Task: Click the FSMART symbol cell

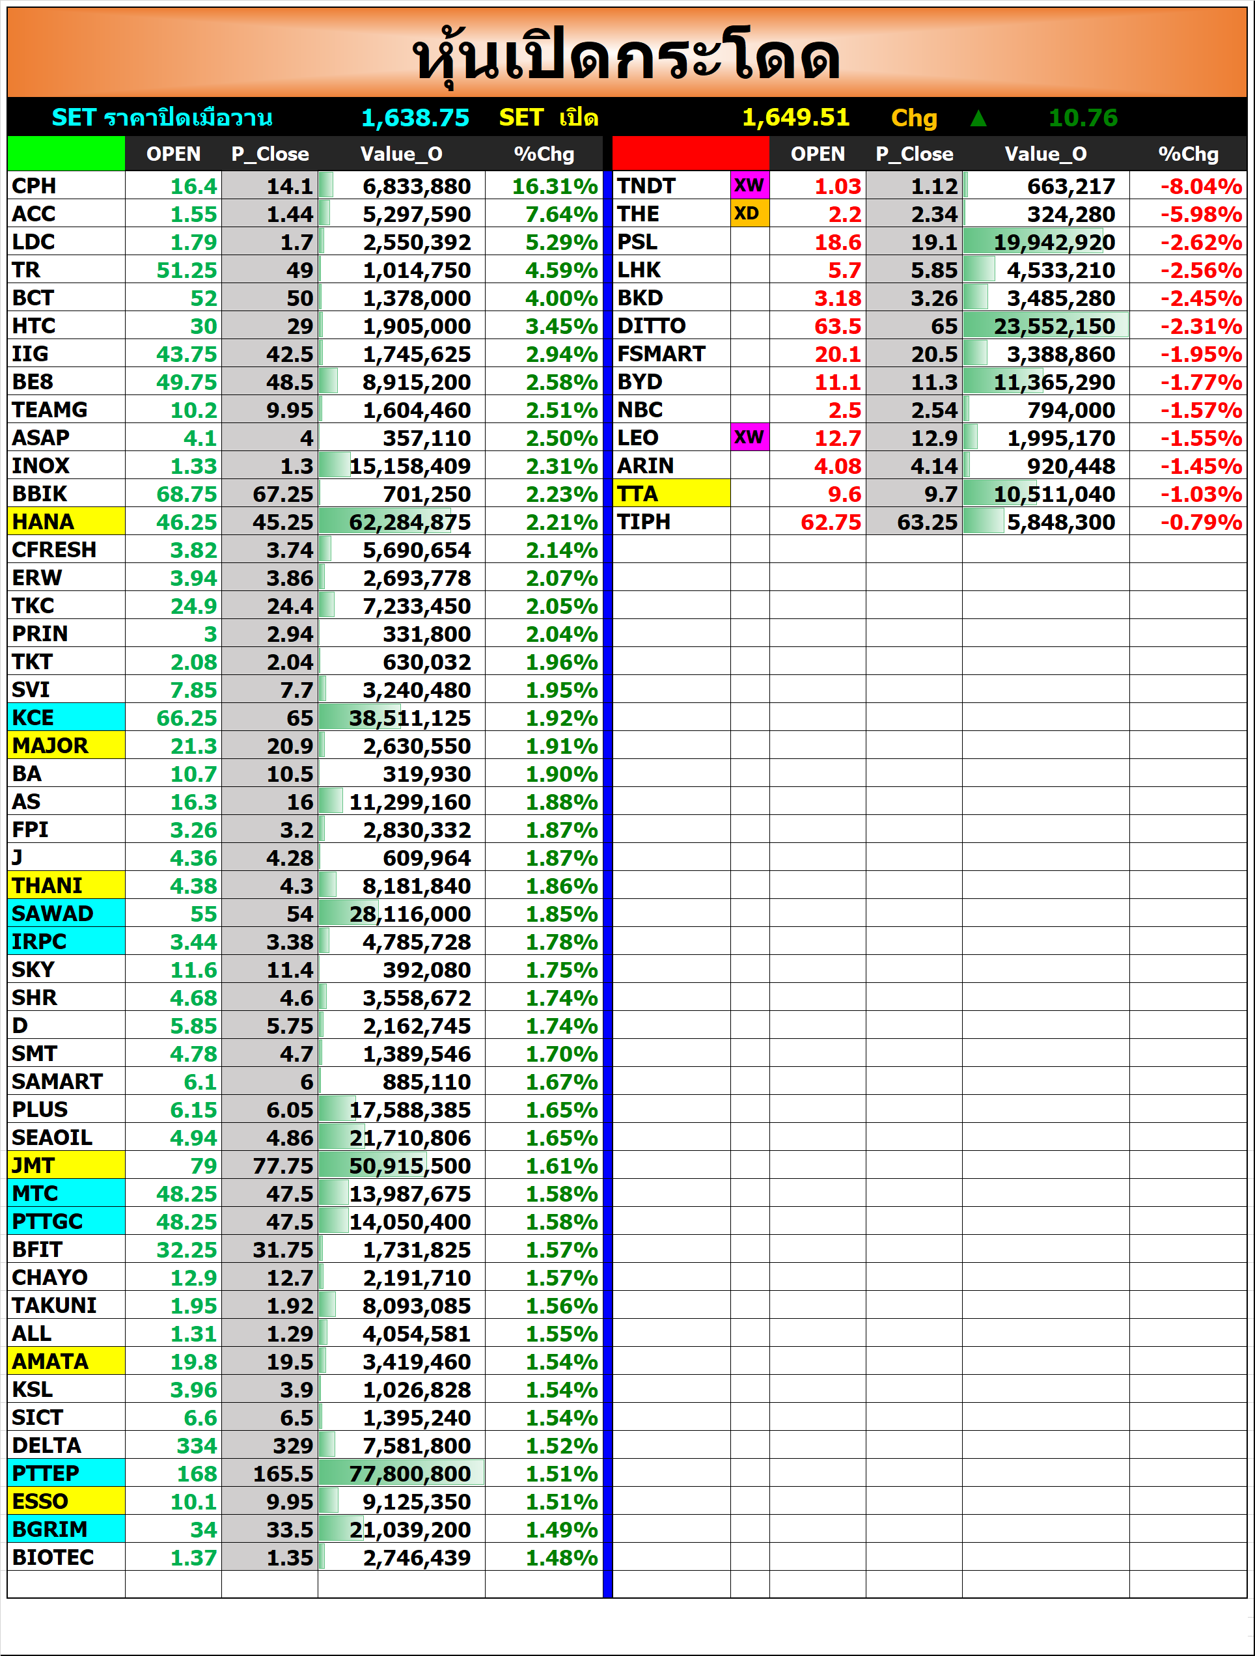Action: 672,353
